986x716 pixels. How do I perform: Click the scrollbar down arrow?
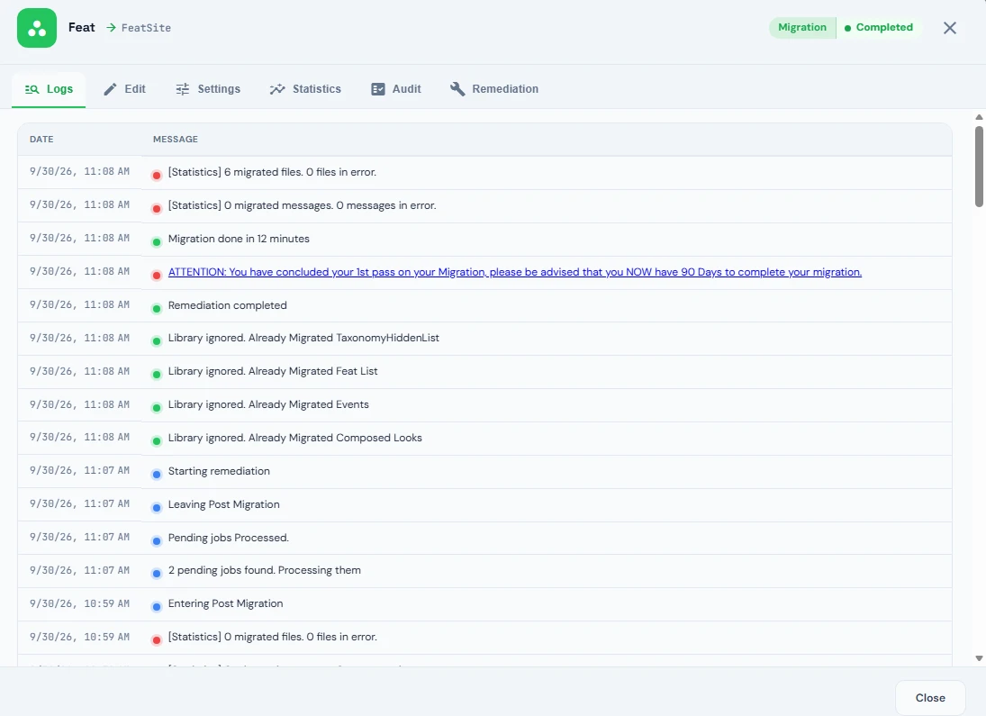[x=979, y=658]
